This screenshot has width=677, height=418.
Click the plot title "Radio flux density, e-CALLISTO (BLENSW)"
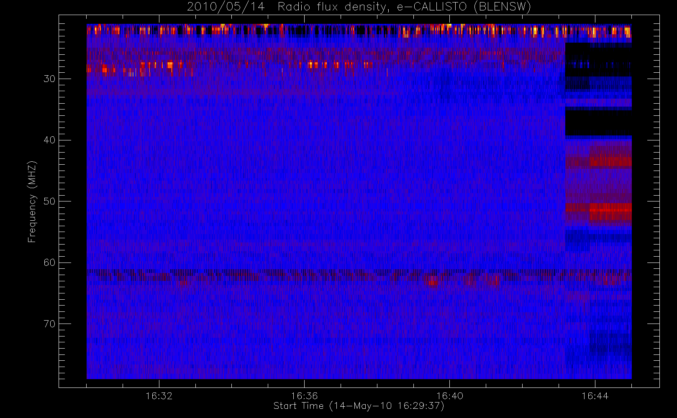click(x=404, y=7)
